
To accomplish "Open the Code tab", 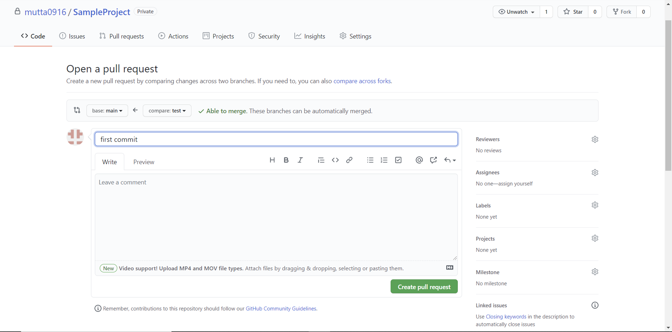I will (x=33, y=36).
